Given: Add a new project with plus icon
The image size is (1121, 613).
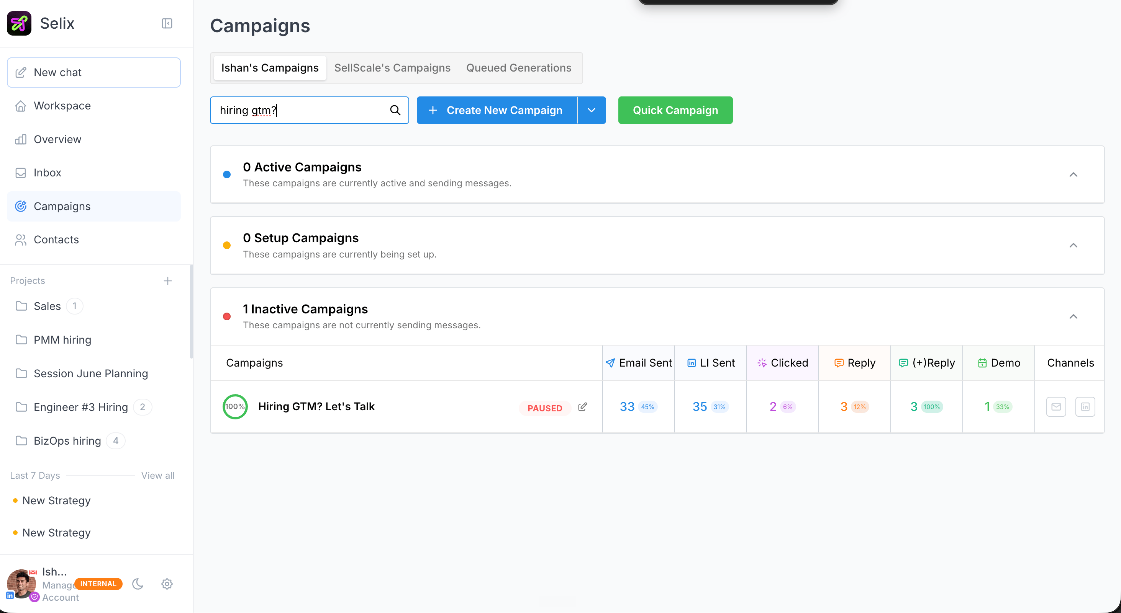Looking at the screenshot, I should 167,281.
